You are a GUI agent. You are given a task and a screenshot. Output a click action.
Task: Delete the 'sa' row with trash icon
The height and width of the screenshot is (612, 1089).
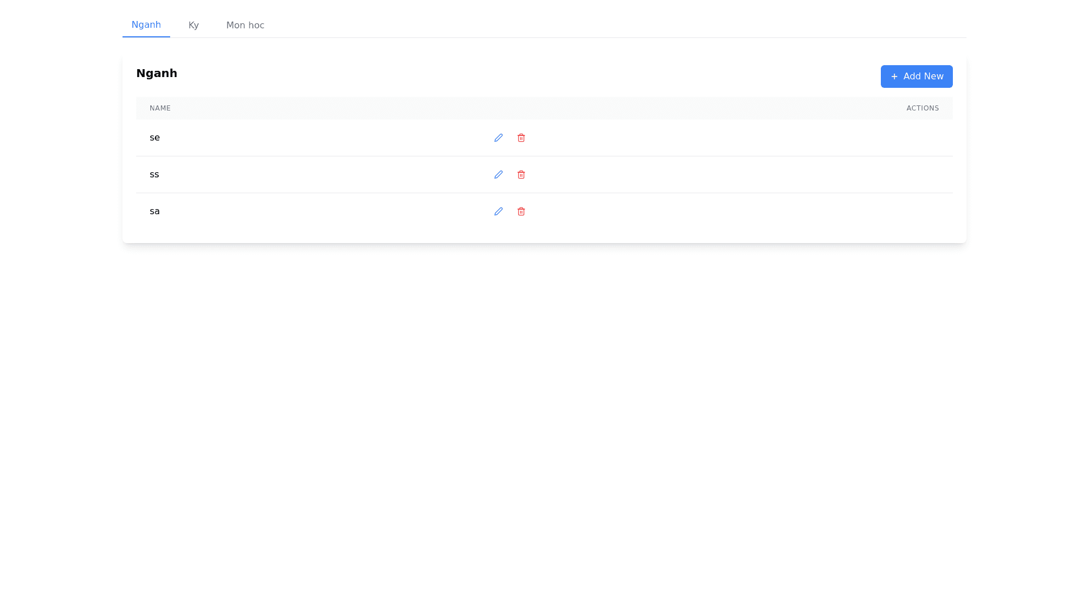click(521, 211)
